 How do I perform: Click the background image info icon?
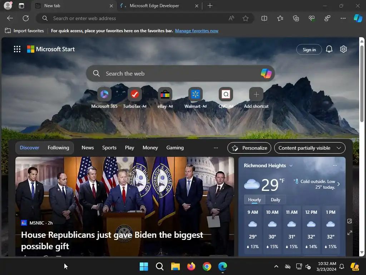(x=350, y=221)
